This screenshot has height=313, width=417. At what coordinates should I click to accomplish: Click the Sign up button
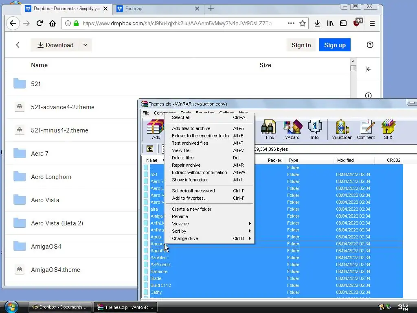[335, 45]
